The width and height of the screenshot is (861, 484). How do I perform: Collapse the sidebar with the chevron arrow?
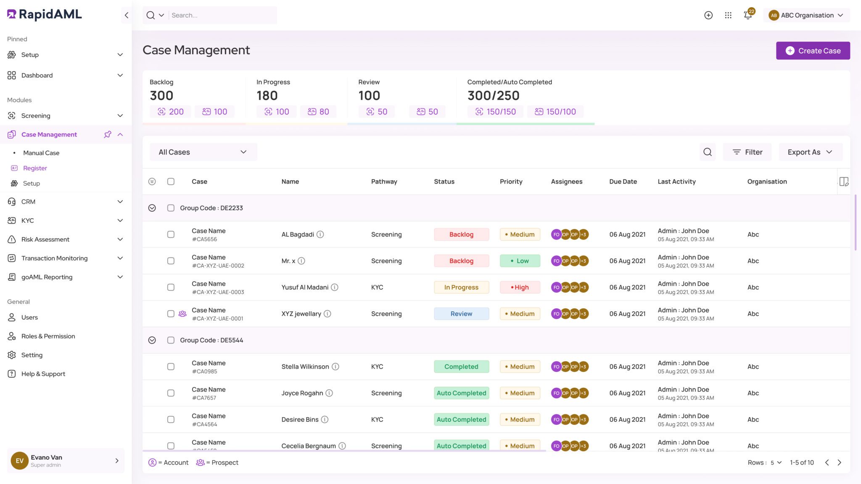coord(126,15)
